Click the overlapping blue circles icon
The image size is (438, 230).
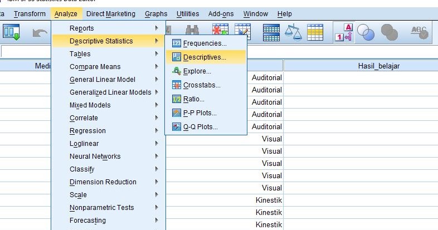point(367,32)
